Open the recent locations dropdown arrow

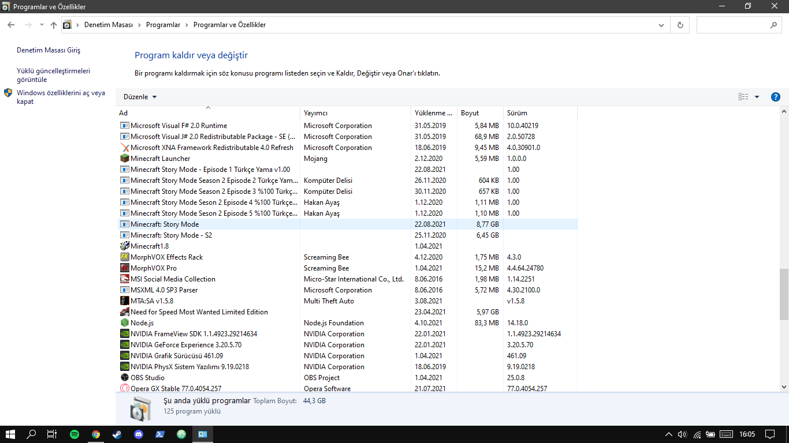(x=42, y=25)
